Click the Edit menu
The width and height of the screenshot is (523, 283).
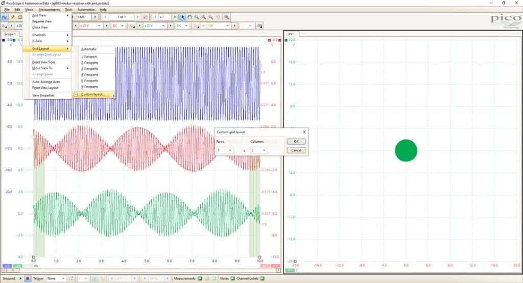(x=17, y=10)
